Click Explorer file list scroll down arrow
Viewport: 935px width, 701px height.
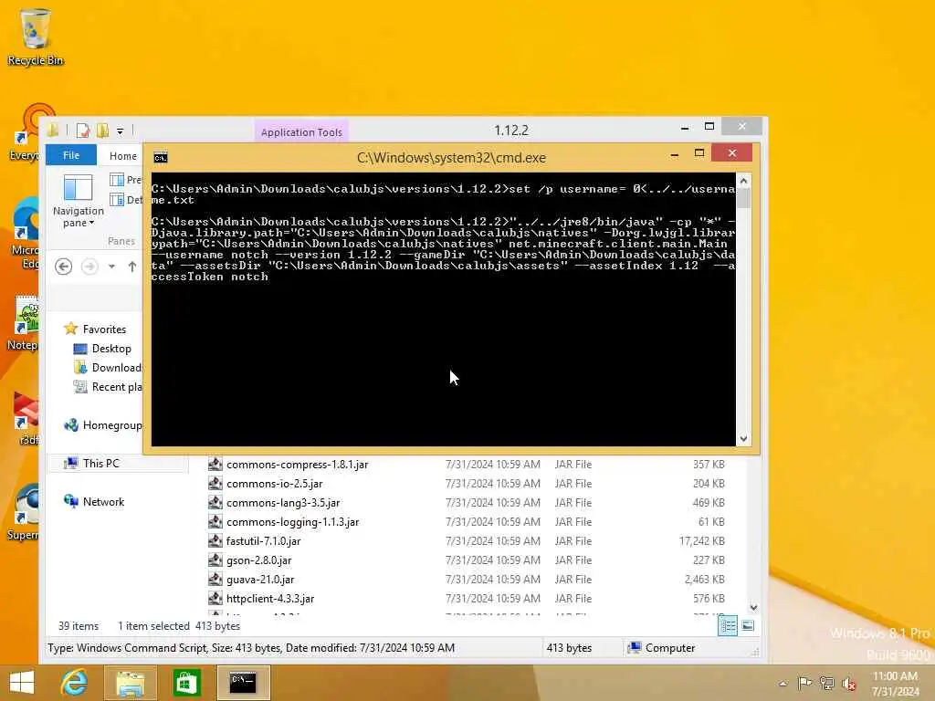[x=753, y=607]
